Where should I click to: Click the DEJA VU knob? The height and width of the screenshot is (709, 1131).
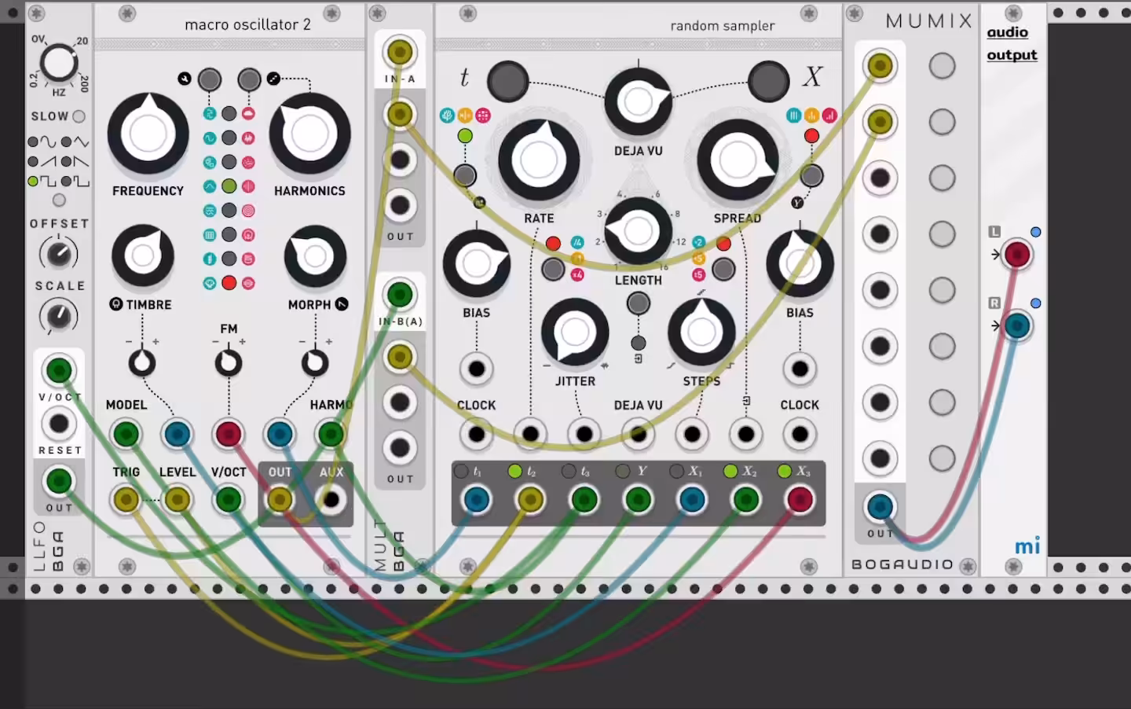tap(638, 102)
